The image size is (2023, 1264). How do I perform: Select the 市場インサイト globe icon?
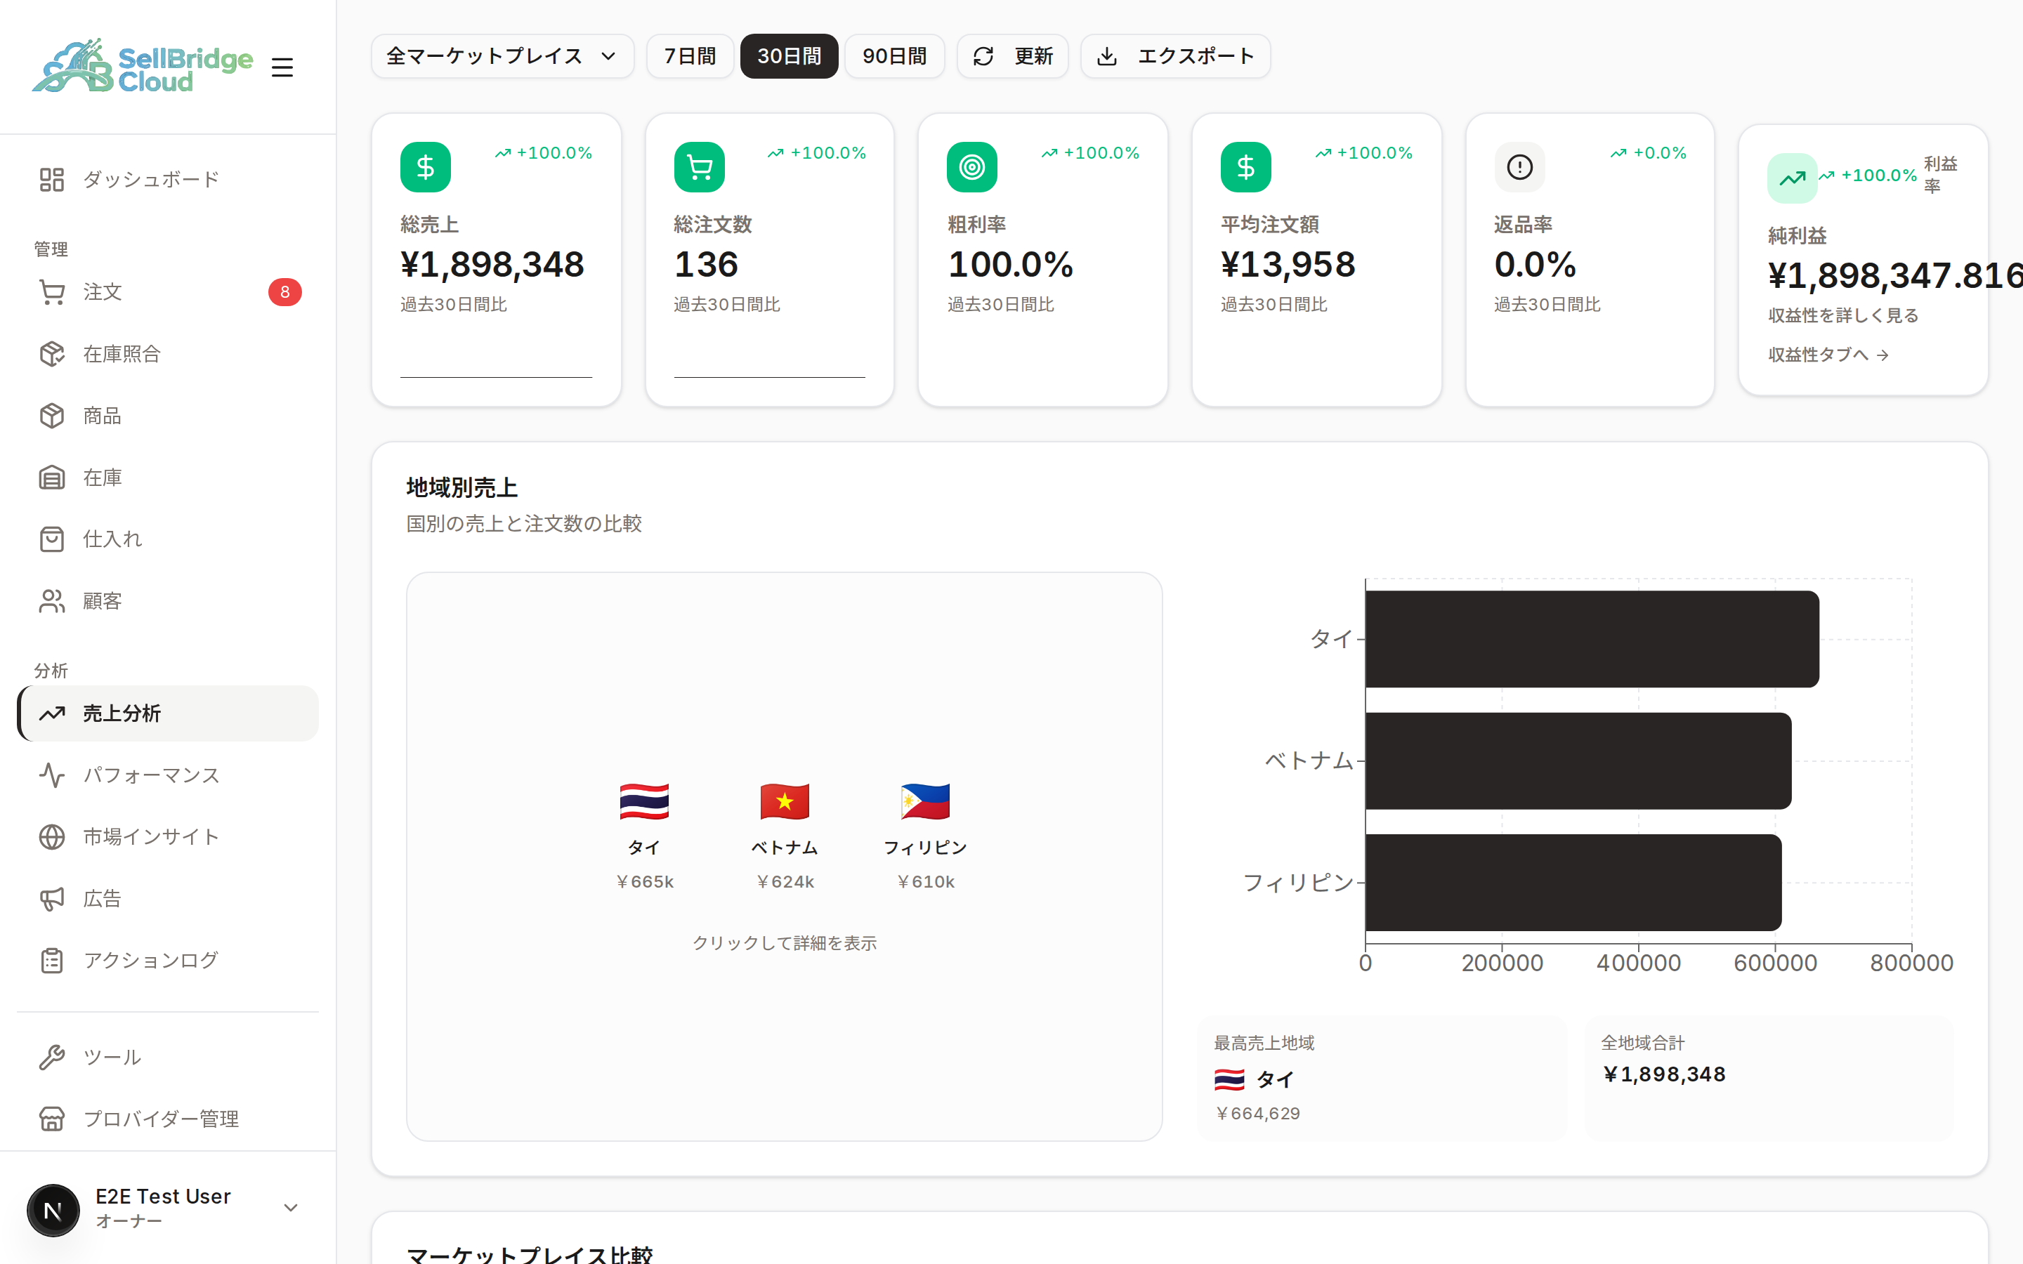[x=52, y=837]
